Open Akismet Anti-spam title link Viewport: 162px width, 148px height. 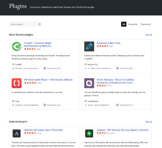[x=43, y=130]
